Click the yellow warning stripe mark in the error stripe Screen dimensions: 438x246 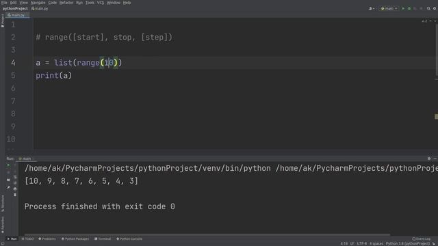(x=437, y=117)
